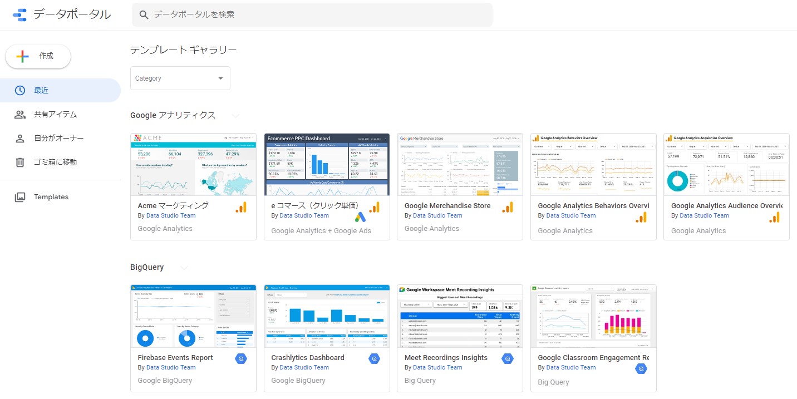Click the card title Crashlytics Dashboard
The height and width of the screenshot is (399, 797).
tap(308, 357)
